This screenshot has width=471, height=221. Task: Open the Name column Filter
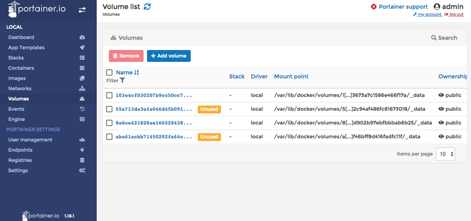coord(115,81)
